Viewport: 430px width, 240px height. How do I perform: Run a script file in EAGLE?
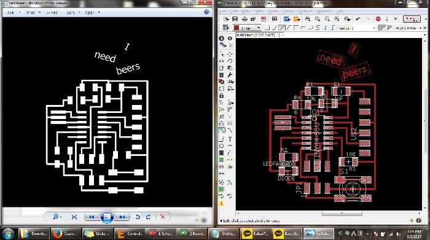tap(287, 19)
